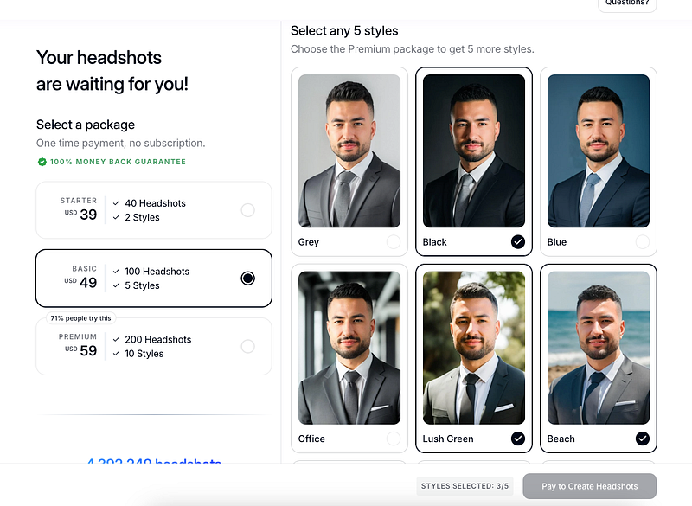Check the Office style checkbox
The image size is (692, 506).
point(394,439)
